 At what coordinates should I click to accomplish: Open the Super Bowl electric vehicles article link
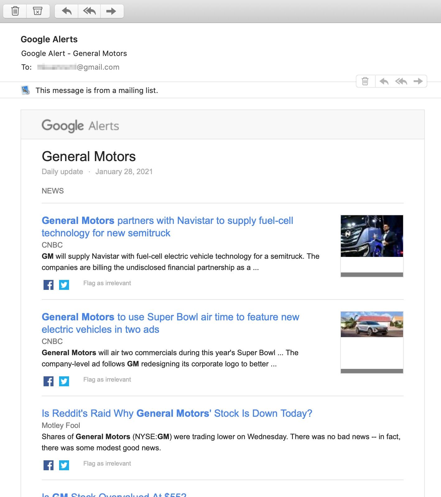[x=170, y=323]
